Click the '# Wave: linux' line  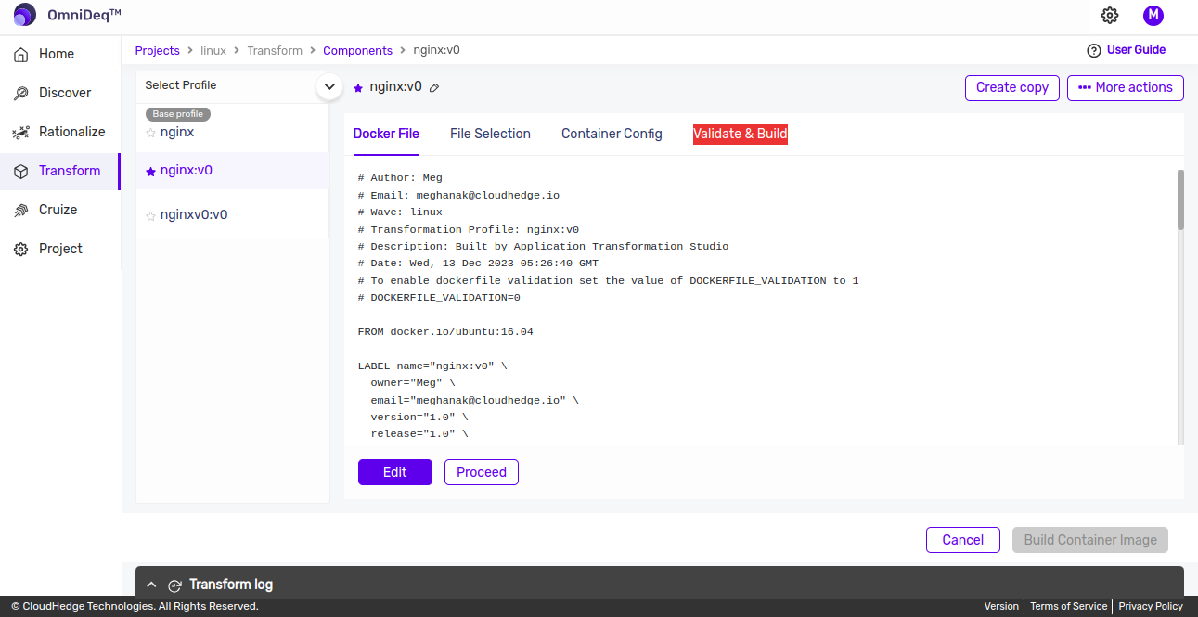click(400, 212)
